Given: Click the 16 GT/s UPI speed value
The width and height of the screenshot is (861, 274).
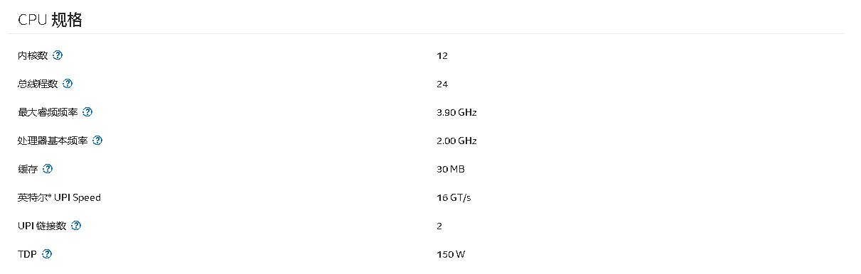Looking at the screenshot, I should pos(454,197).
